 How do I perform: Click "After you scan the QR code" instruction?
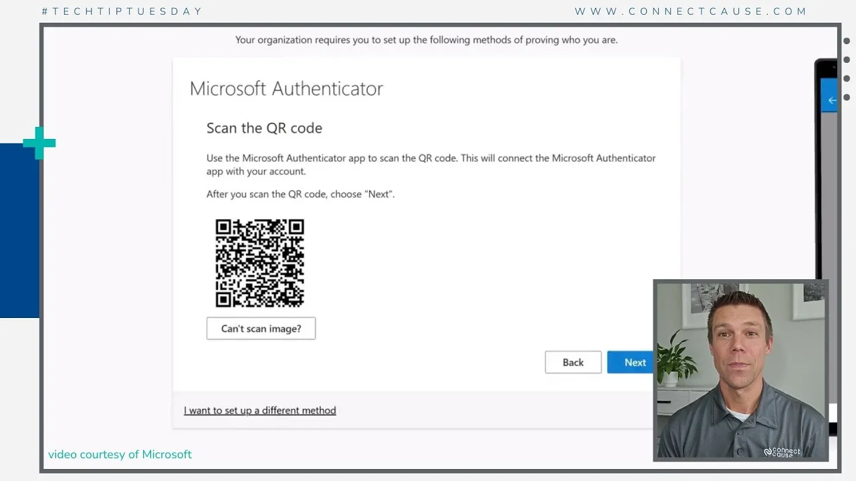coord(300,194)
